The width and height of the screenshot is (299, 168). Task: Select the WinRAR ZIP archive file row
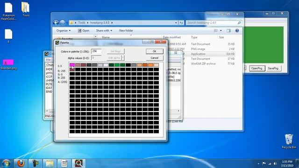coord(203,63)
